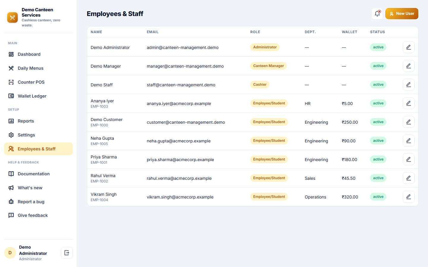Click Priya Sharma's name

point(104,157)
